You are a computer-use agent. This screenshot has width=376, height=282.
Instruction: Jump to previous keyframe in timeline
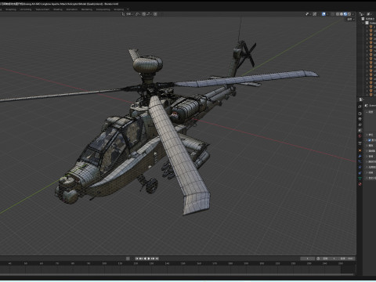(141, 258)
